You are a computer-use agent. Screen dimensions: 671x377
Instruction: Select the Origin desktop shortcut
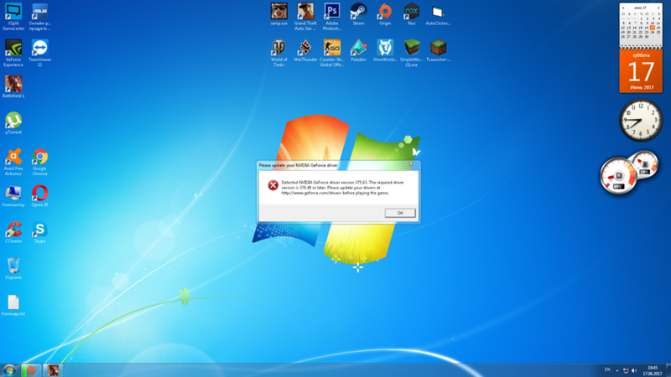coord(385,14)
